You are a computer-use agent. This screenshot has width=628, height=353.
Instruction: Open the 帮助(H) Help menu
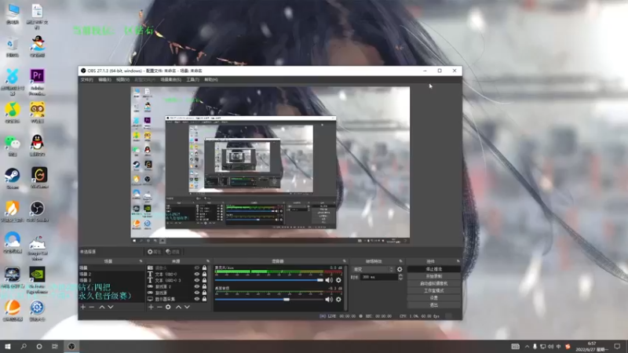click(x=211, y=80)
